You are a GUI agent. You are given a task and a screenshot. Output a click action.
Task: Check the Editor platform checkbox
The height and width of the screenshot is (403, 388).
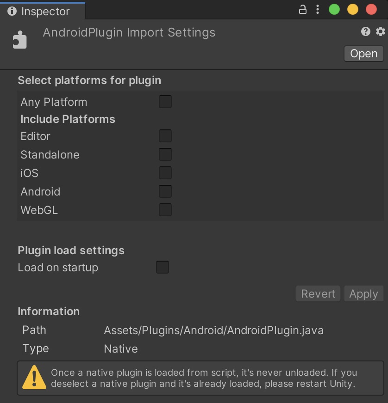click(165, 136)
